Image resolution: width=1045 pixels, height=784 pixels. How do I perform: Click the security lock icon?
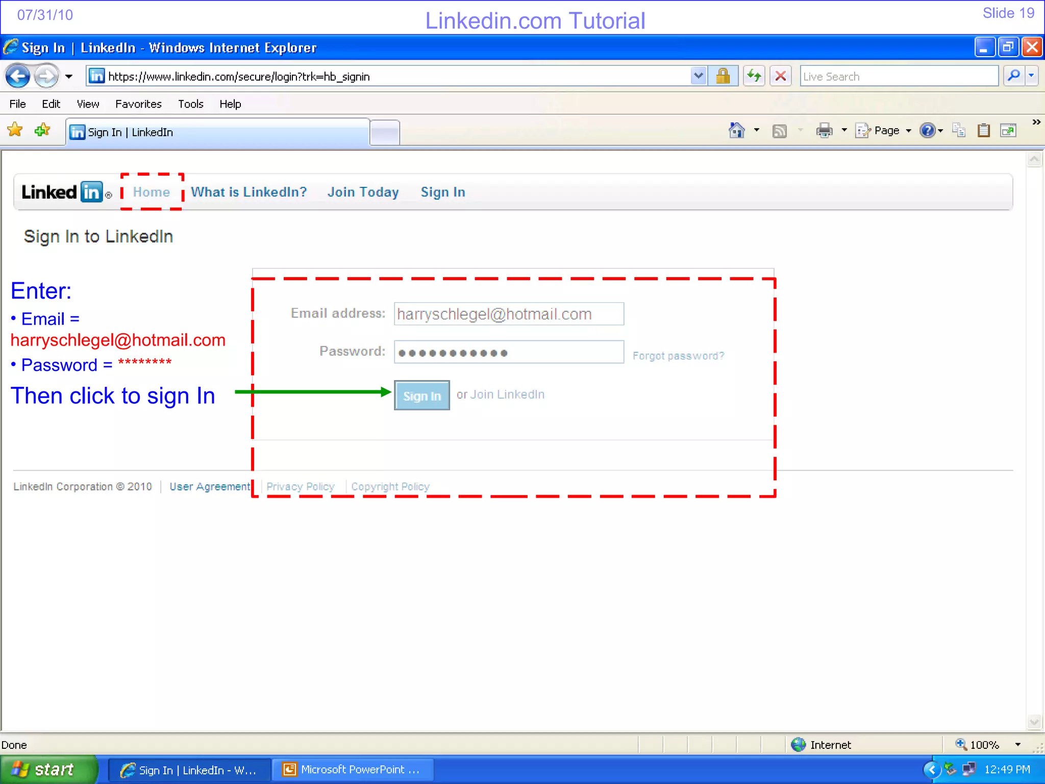coord(723,76)
